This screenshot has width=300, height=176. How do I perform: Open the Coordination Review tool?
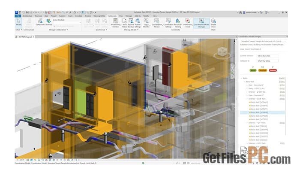[157, 23]
